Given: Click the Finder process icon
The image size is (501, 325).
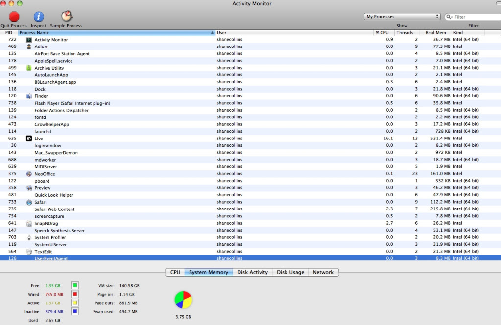Looking at the screenshot, I should tap(29, 96).
